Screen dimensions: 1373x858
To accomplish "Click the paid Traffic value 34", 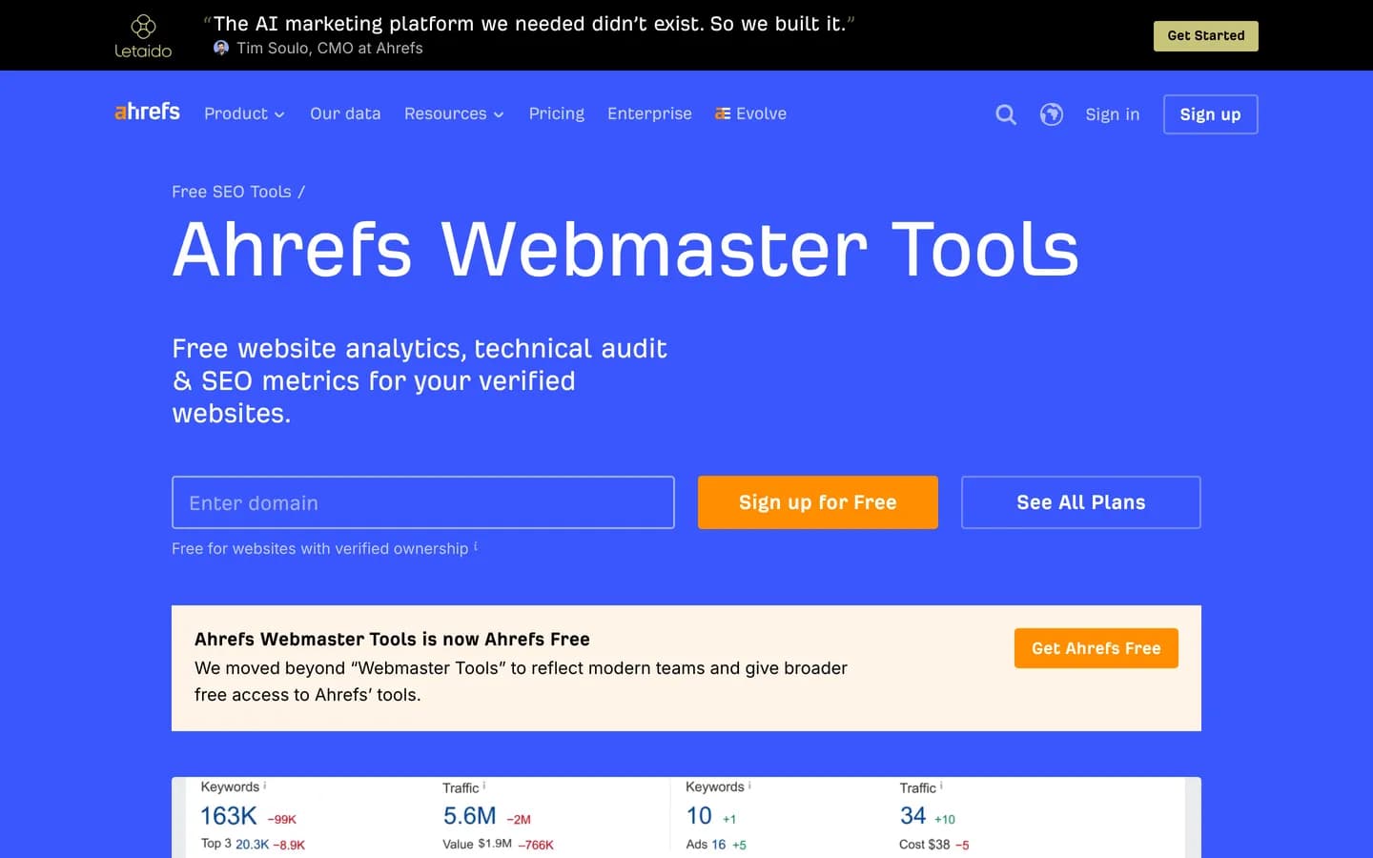I will (x=912, y=816).
